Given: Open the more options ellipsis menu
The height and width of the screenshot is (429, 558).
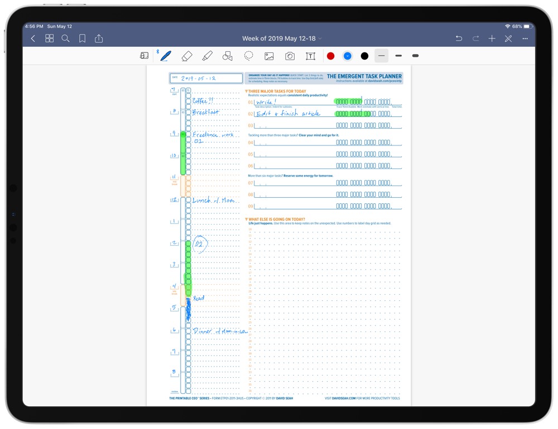Looking at the screenshot, I should click(525, 38).
